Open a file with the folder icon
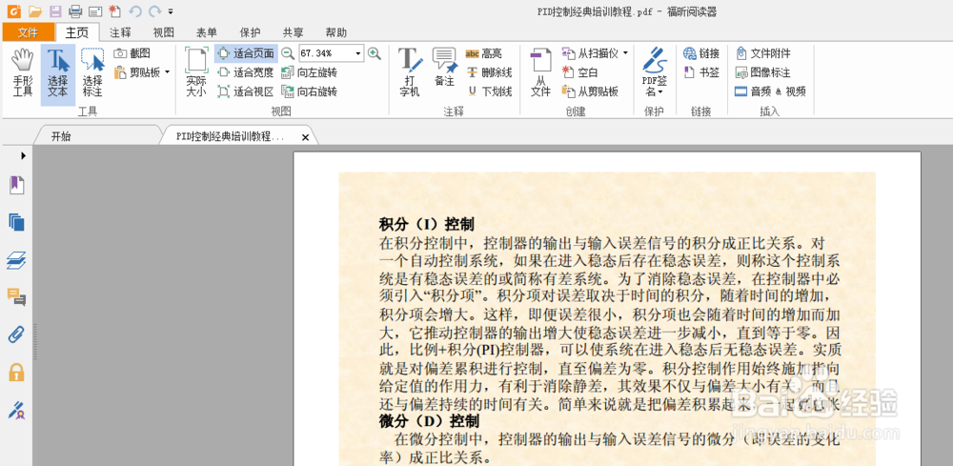 35,10
